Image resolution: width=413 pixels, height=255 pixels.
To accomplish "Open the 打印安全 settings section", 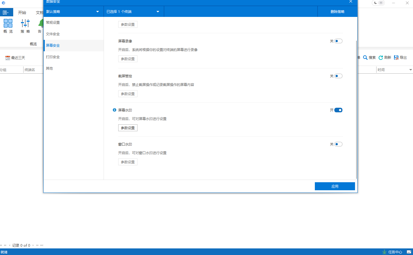I will (x=53, y=57).
